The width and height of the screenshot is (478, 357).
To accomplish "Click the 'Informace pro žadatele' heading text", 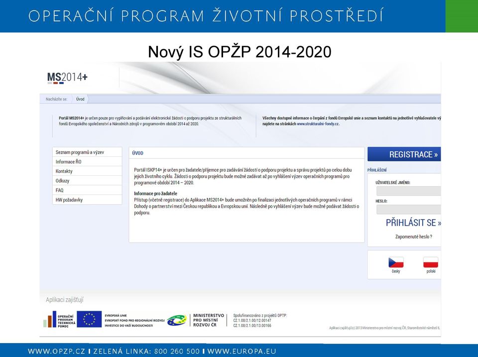I will (x=155, y=193).
